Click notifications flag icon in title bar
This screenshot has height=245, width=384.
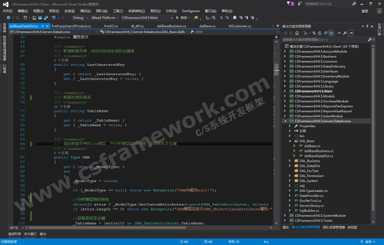[x=289, y=3]
